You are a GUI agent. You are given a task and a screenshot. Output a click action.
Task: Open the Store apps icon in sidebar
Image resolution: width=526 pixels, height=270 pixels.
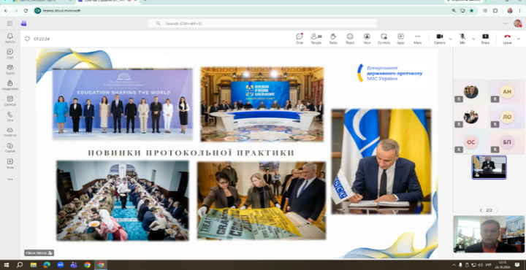pos(10,163)
